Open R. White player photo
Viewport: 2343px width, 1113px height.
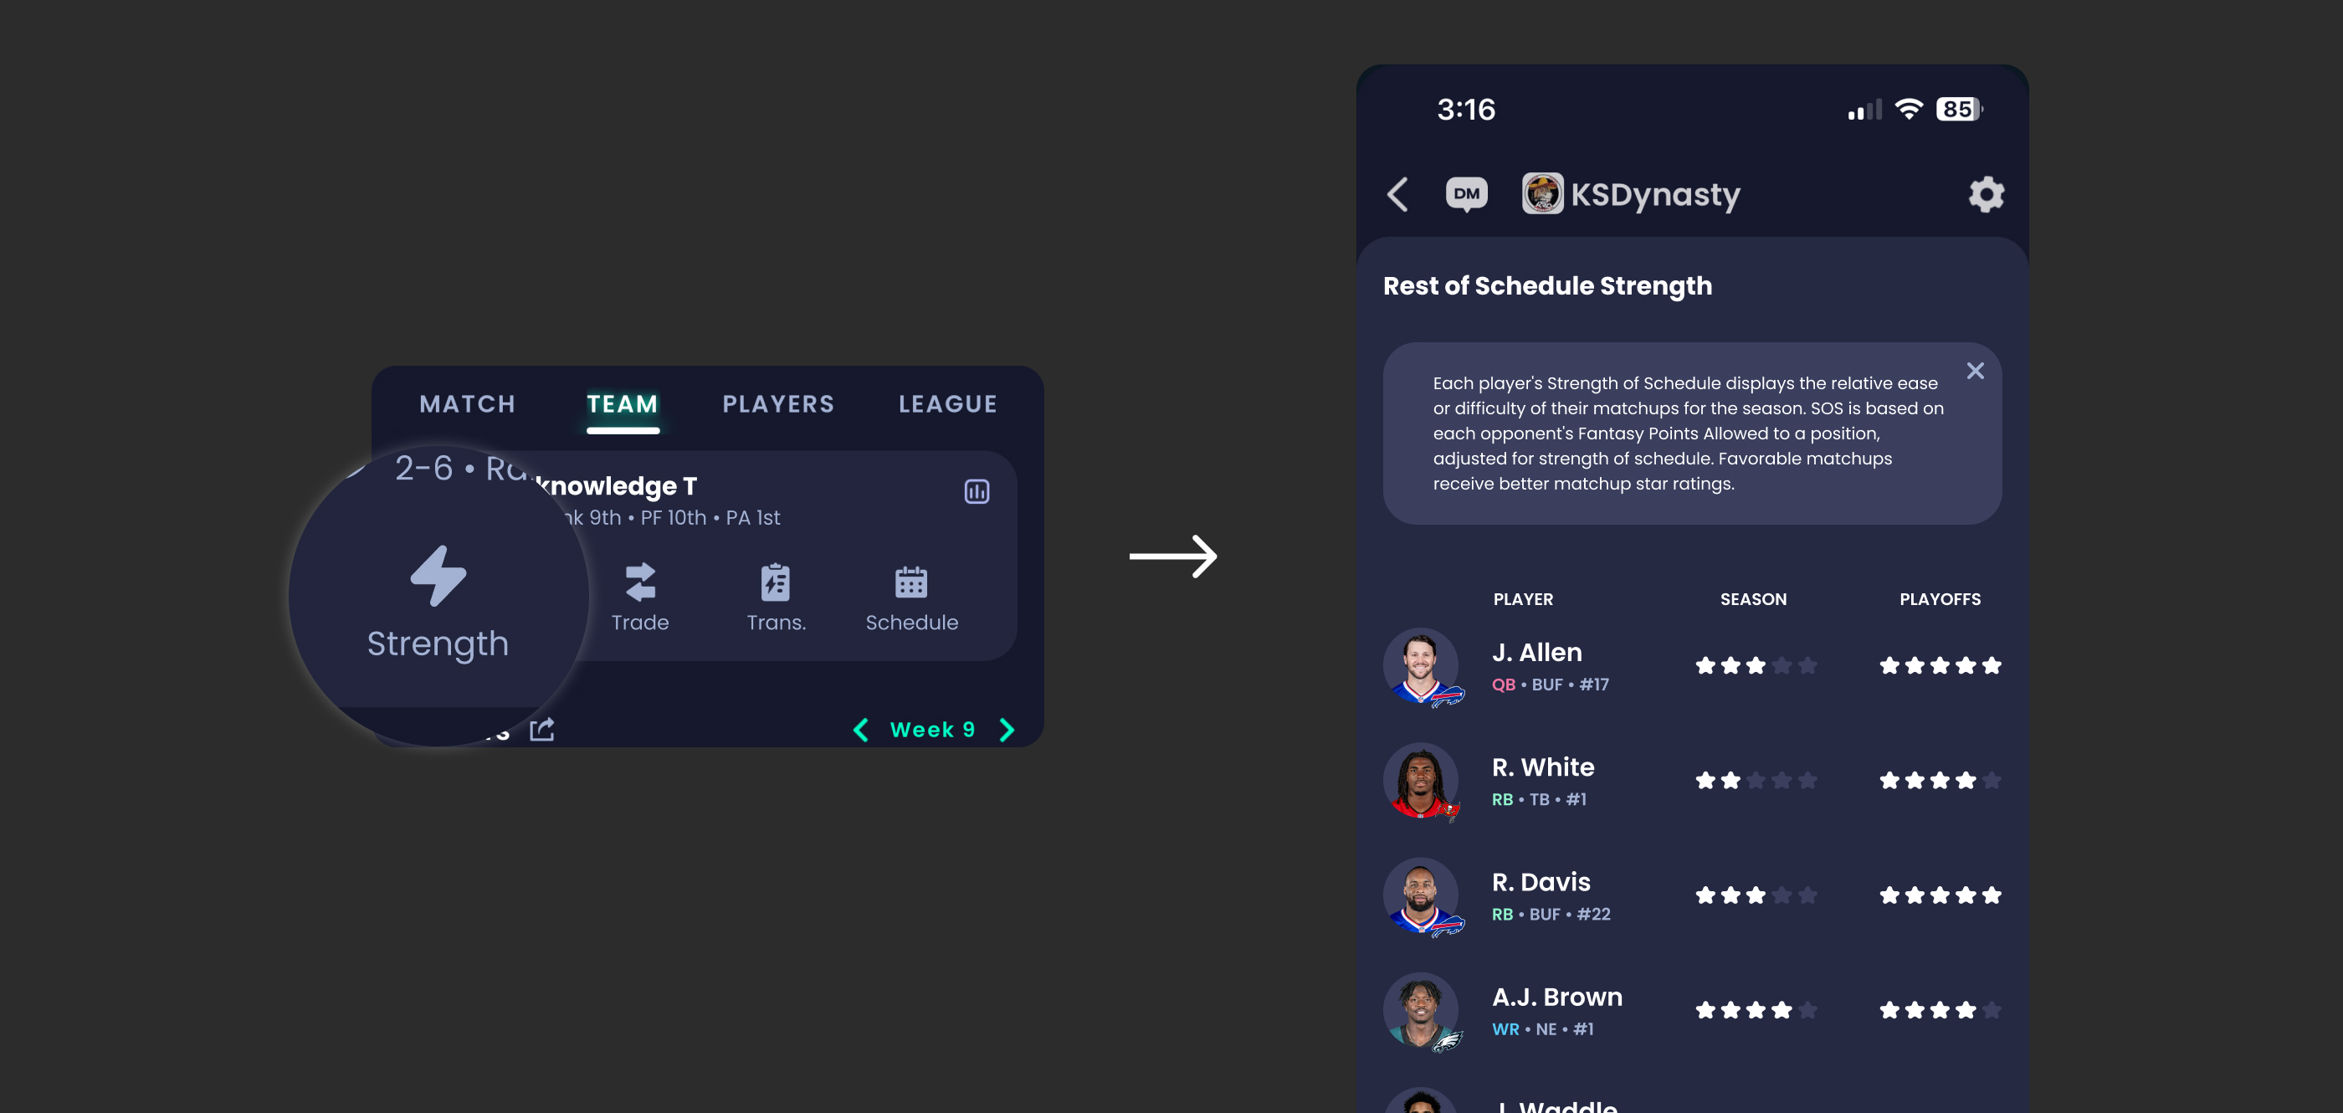[x=1422, y=781]
